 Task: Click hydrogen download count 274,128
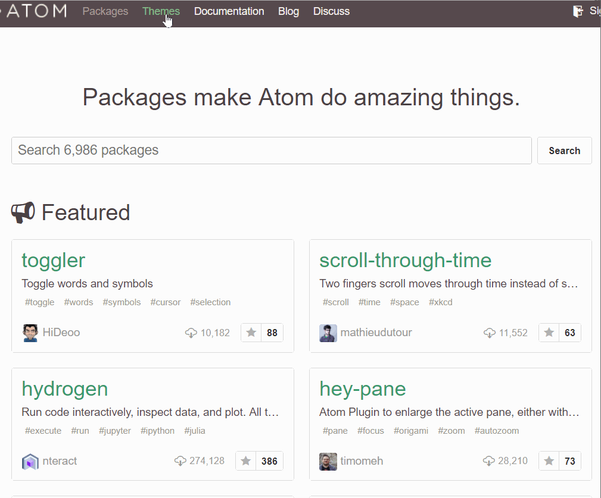coord(207,461)
